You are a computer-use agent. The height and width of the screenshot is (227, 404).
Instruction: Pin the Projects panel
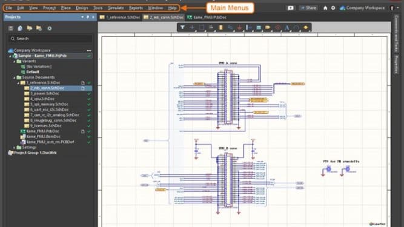(x=88, y=17)
